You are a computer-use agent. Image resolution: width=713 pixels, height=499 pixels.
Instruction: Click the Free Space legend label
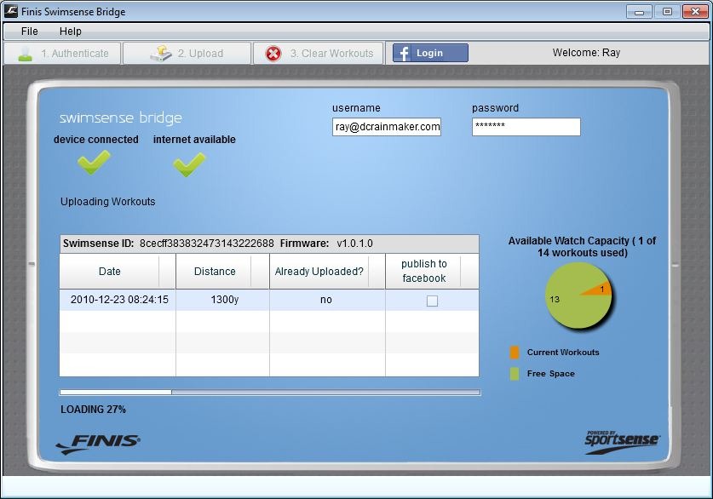coord(550,374)
